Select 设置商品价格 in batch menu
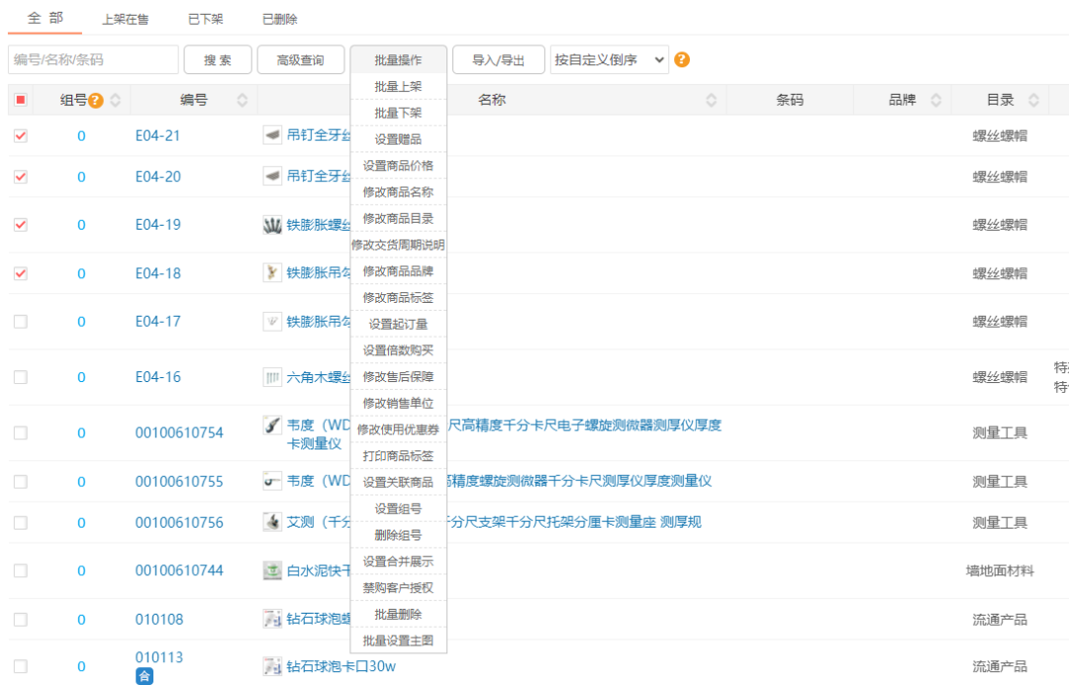 tap(398, 165)
